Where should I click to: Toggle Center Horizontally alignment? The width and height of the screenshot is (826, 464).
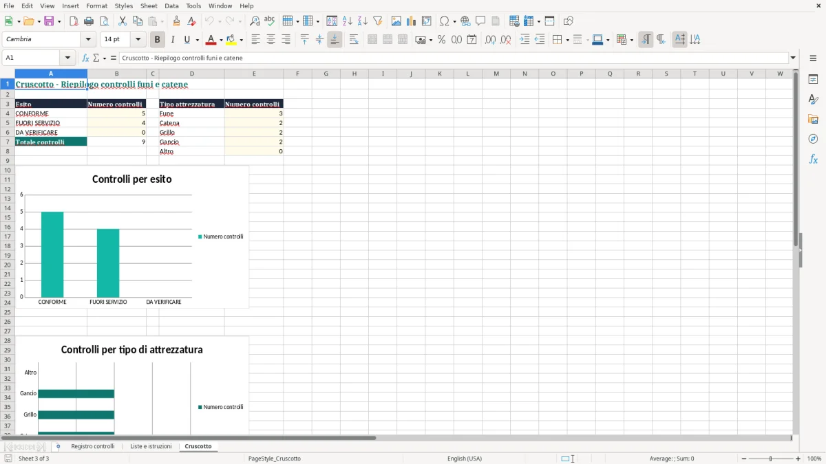[x=271, y=40]
